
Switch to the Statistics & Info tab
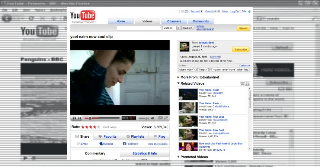click(145, 153)
